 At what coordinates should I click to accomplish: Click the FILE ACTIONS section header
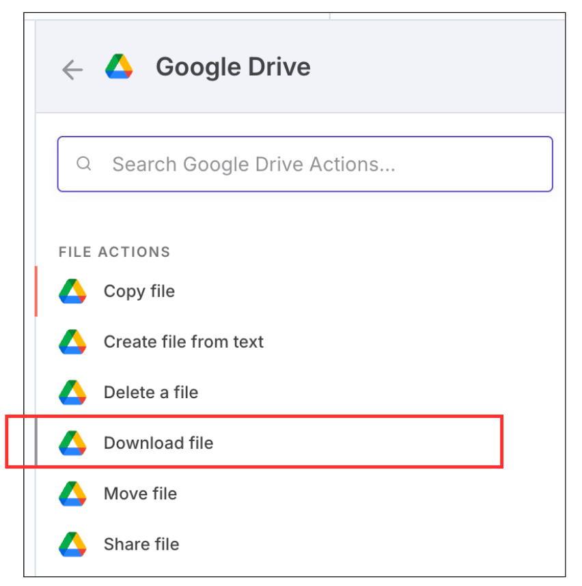pyautogui.click(x=113, y=251)
